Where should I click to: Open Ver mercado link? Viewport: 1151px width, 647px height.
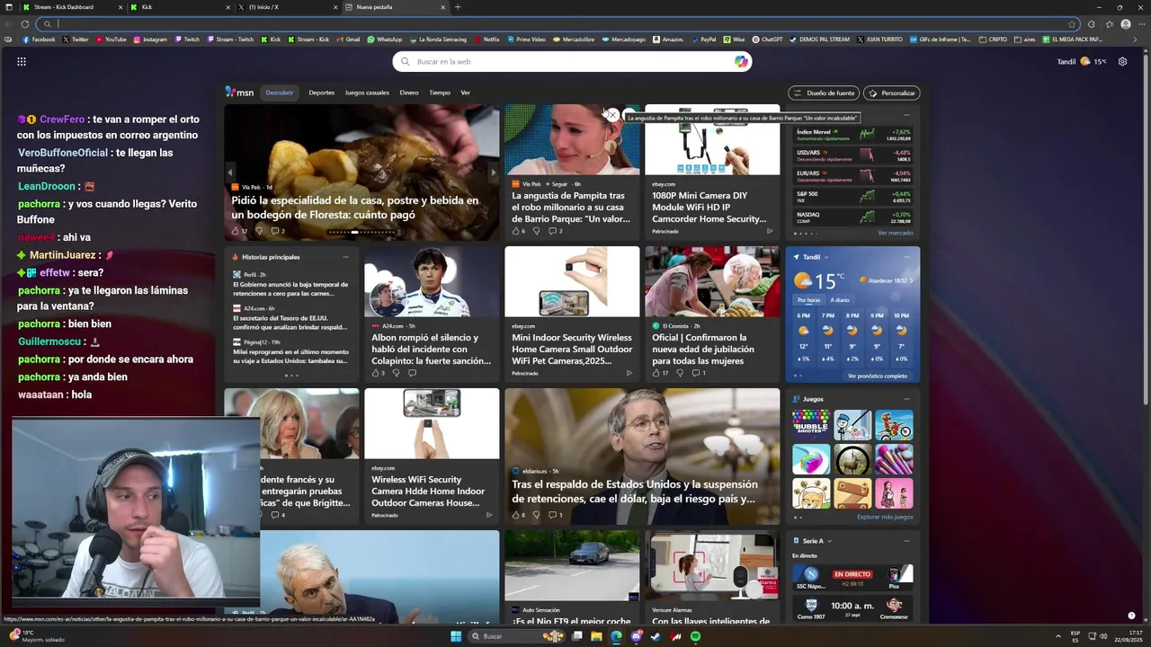895,233
